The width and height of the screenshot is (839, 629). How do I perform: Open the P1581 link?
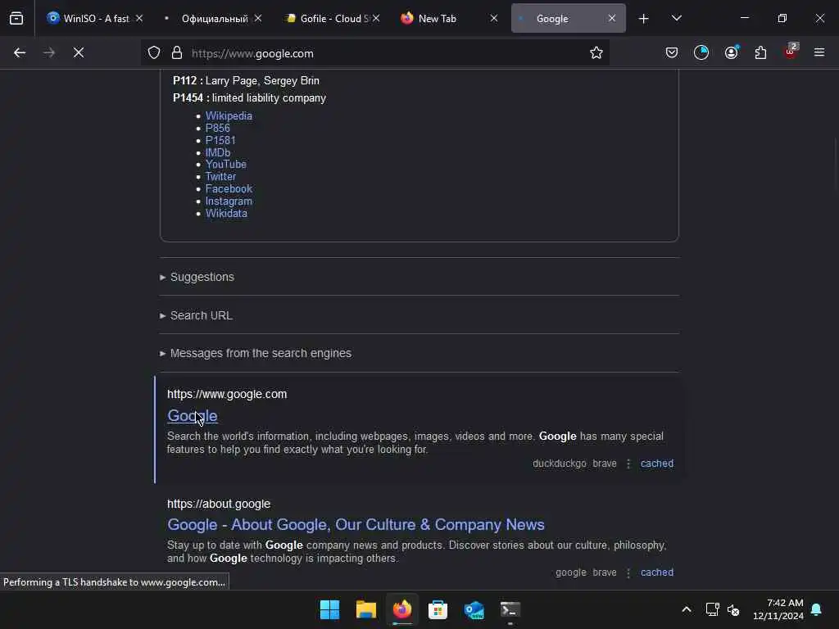tap(220, 141)
